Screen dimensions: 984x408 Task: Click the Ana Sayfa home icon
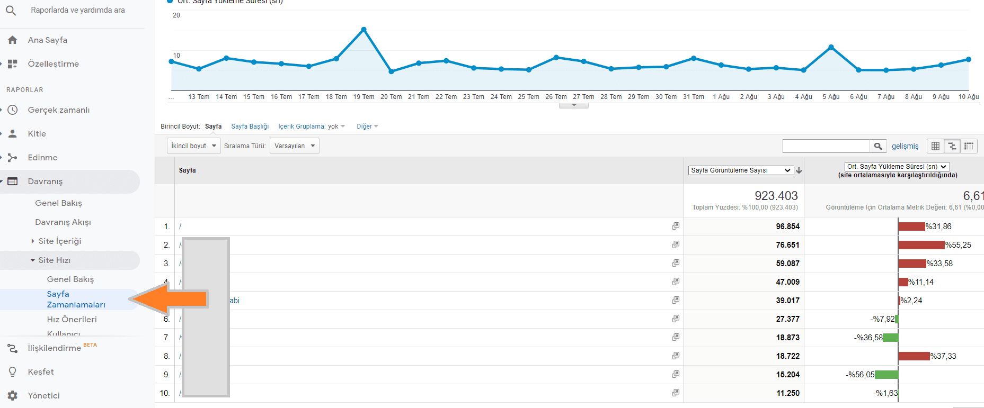coord(13,40)
